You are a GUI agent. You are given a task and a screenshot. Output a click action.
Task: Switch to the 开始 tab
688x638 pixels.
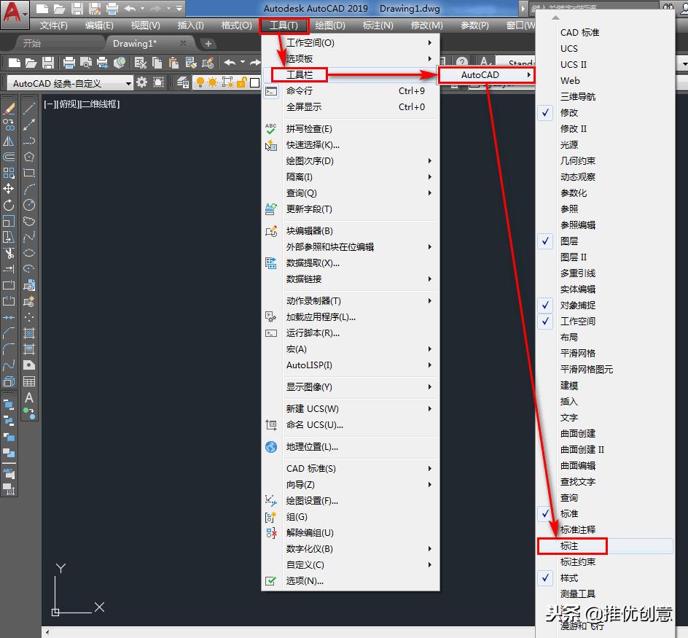point(32,42)
